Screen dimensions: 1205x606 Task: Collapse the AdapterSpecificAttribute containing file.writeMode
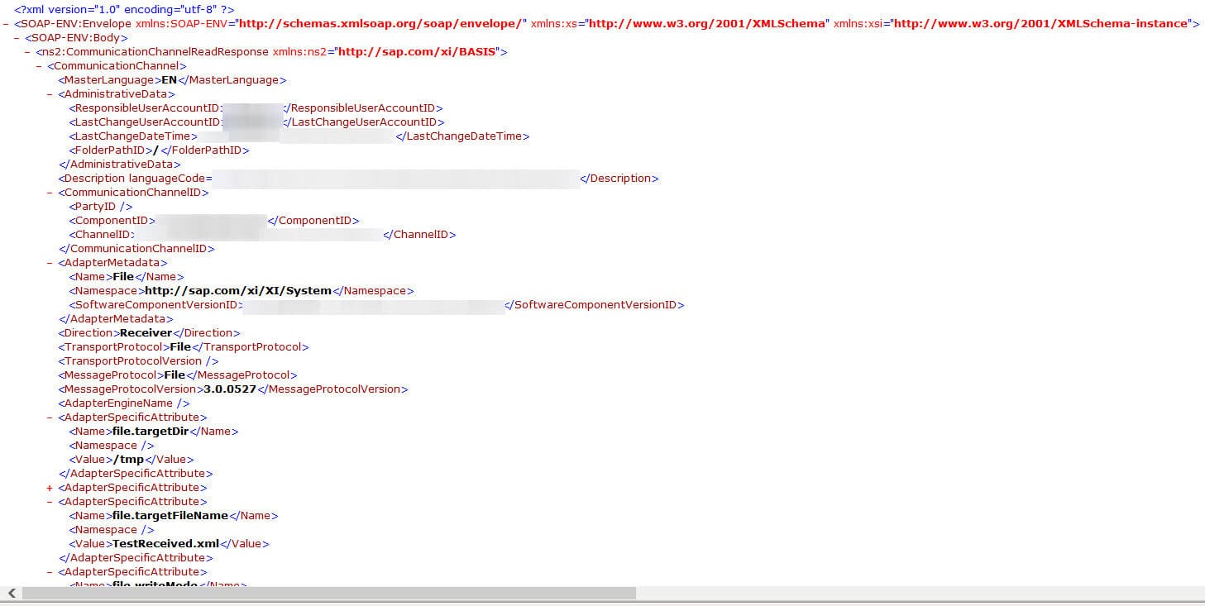coord(50,572)
